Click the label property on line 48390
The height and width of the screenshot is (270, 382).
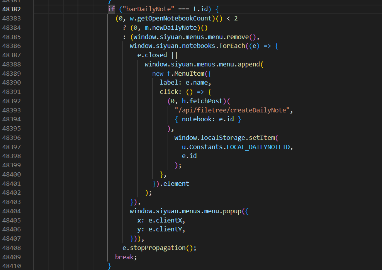[168, 82]
